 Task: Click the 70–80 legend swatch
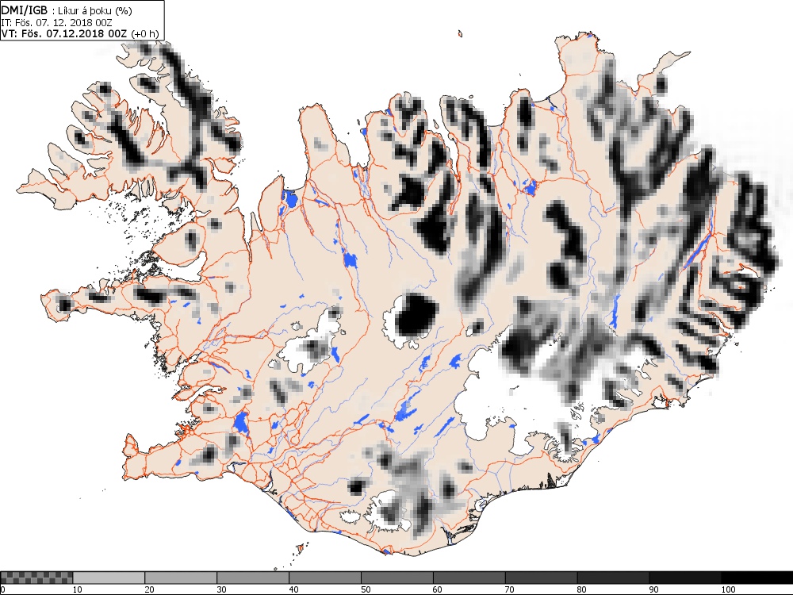(x=541, y=578)
